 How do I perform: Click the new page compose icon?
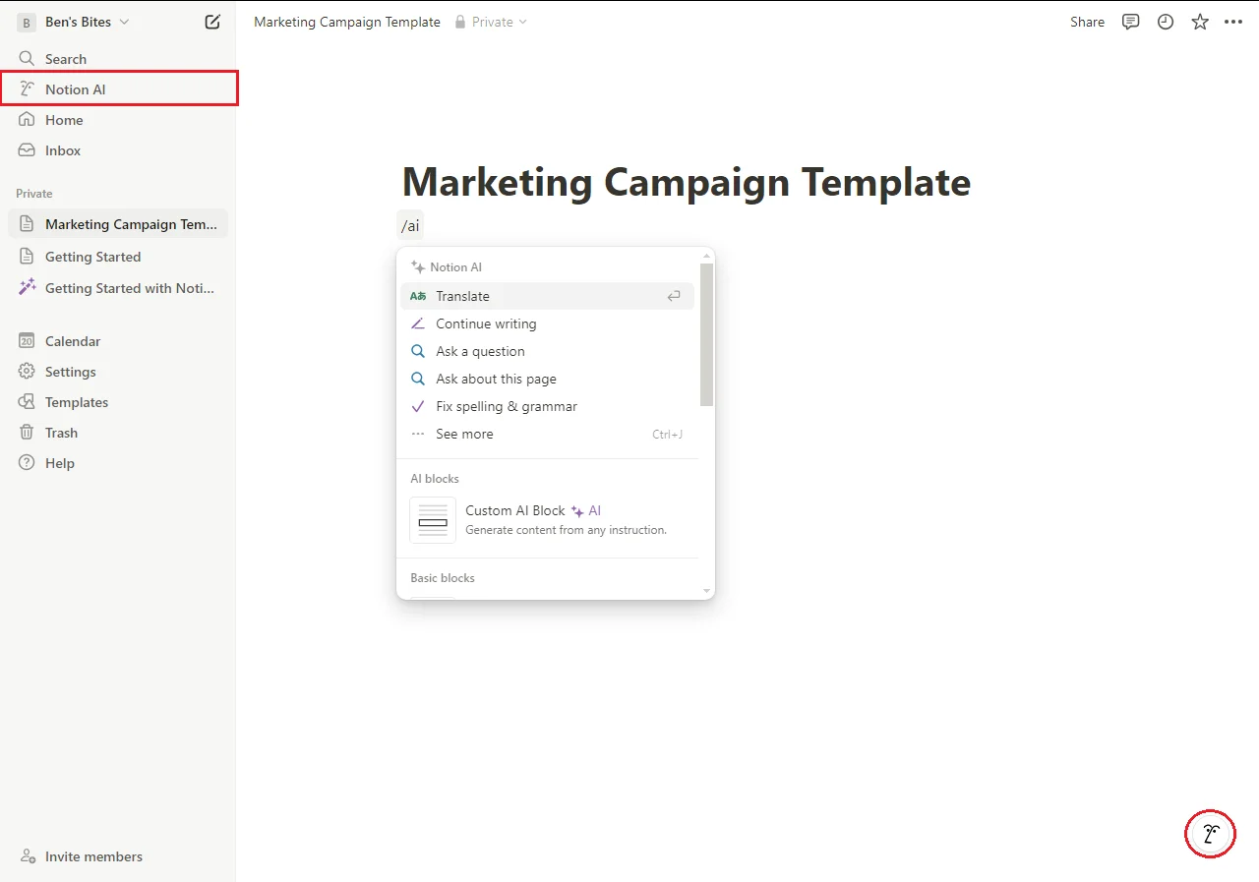(x=212, y=22)
